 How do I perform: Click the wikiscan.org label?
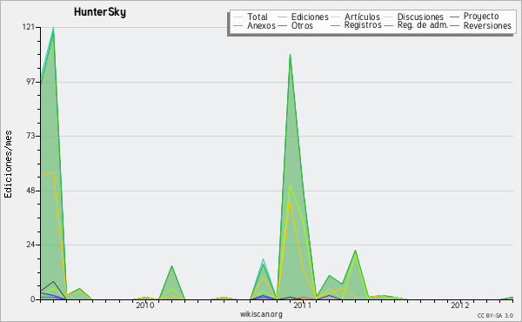point(261,314)
